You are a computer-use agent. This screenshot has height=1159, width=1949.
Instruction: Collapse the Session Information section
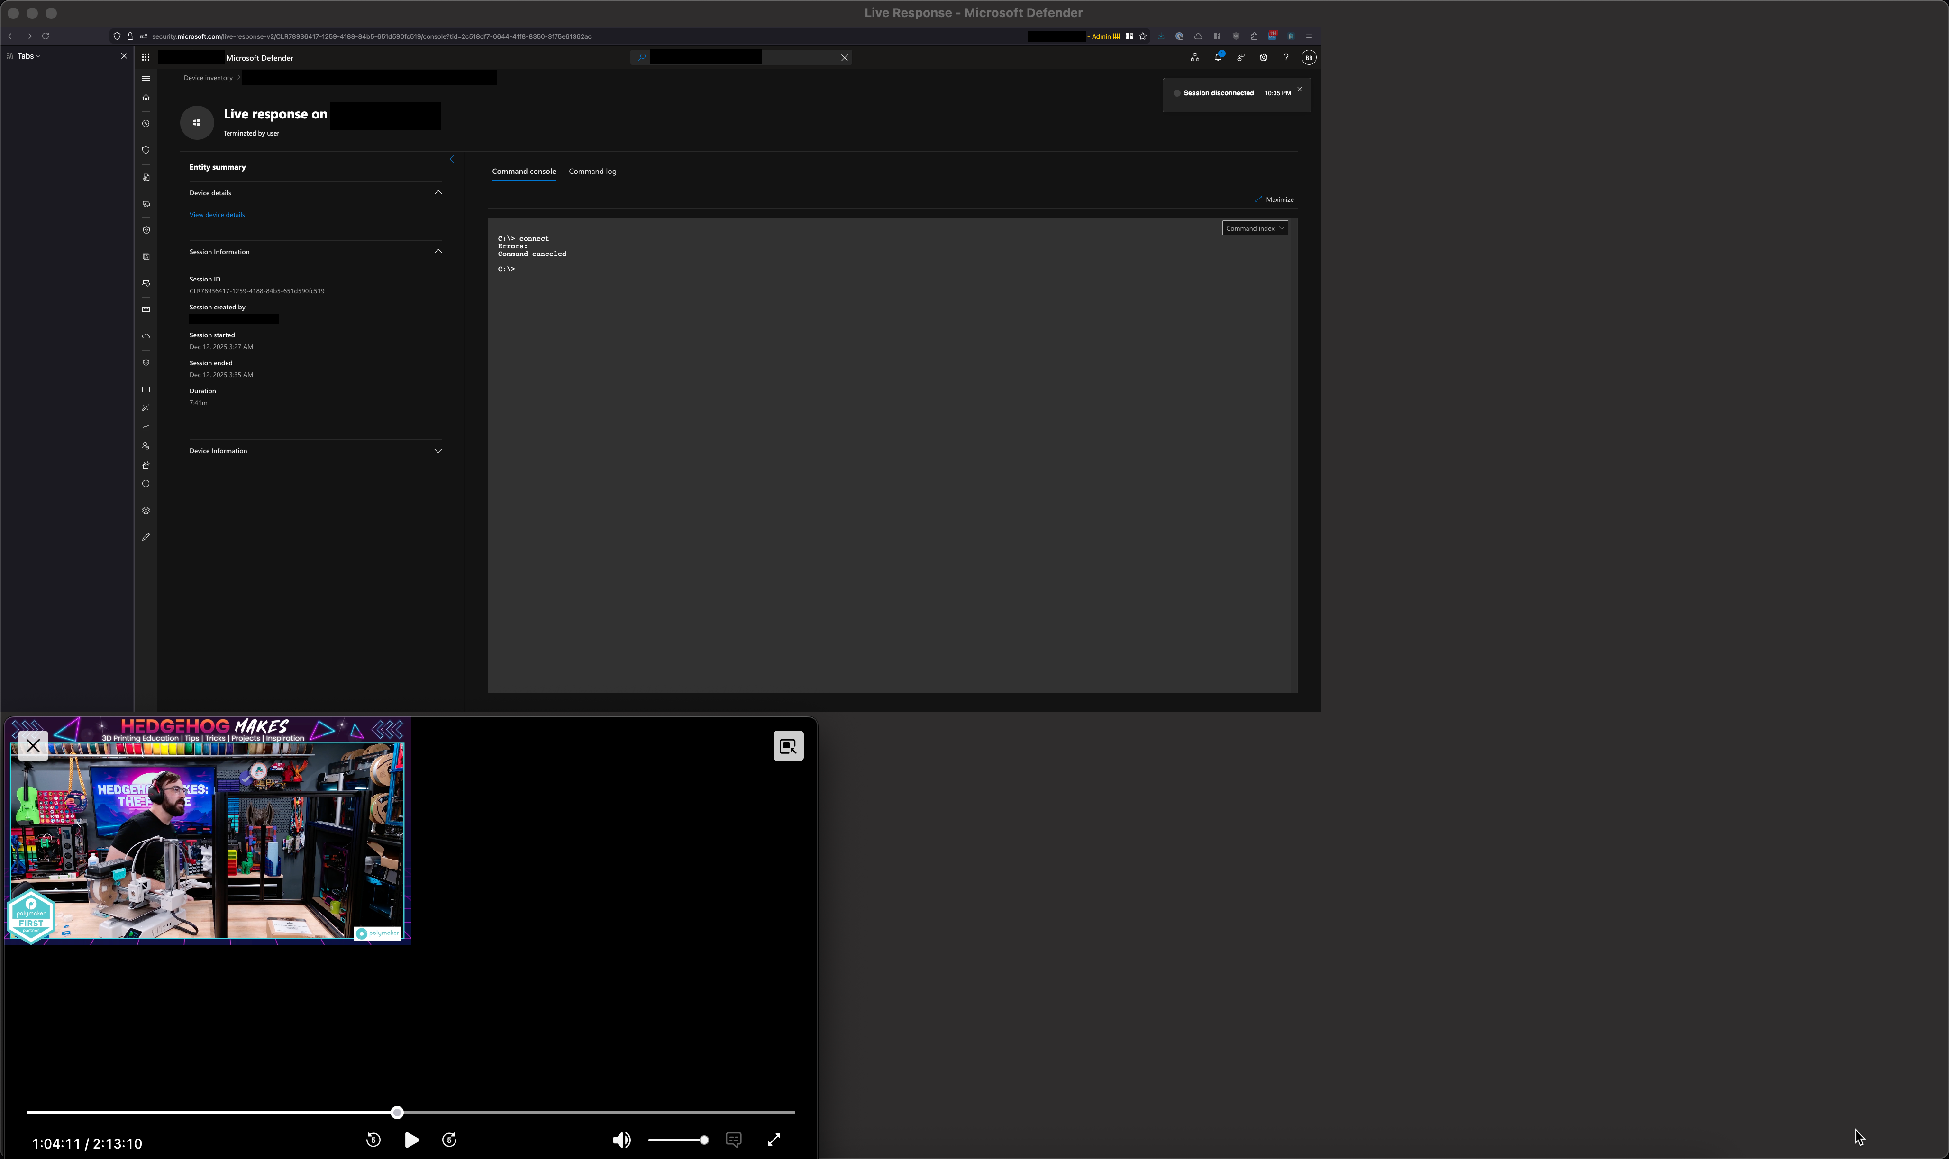[x=437, y=252]
